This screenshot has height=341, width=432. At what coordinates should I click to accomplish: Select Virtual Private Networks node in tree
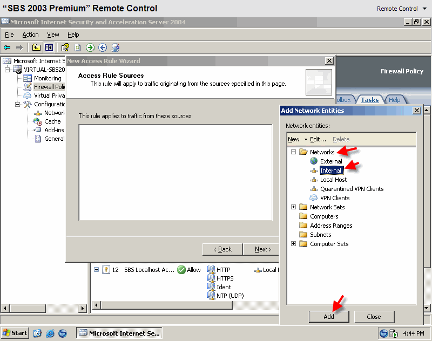pyautogui.click(x=49, y=96)
